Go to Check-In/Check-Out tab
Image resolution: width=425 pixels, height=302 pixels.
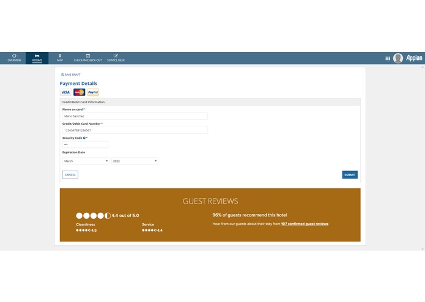(88, 58)
